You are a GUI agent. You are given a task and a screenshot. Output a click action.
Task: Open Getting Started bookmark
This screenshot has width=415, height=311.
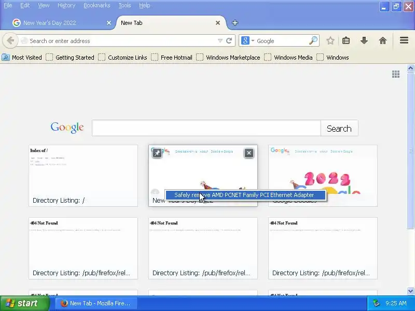coord(70,58)
